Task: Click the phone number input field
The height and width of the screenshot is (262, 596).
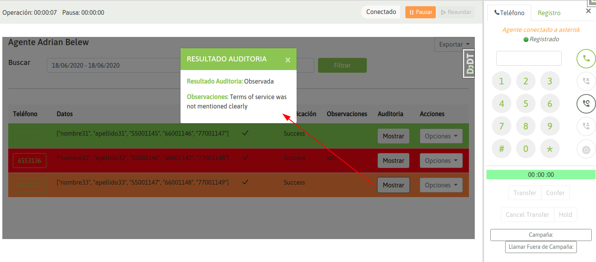Action: coord(529,59)
